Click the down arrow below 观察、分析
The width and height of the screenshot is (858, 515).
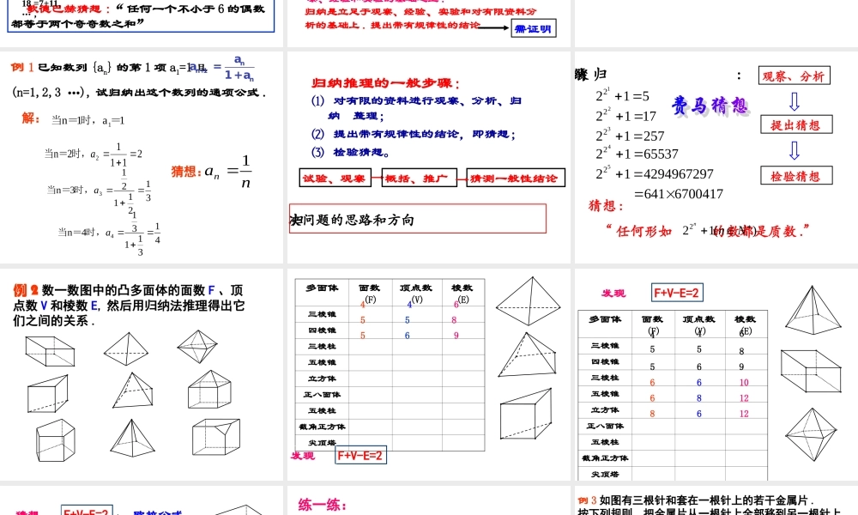coord(795,101)
